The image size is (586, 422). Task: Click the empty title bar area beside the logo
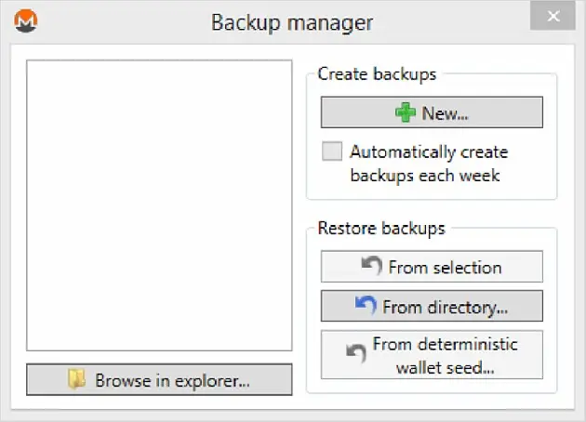pyautogui.click(x=124, y=21)
